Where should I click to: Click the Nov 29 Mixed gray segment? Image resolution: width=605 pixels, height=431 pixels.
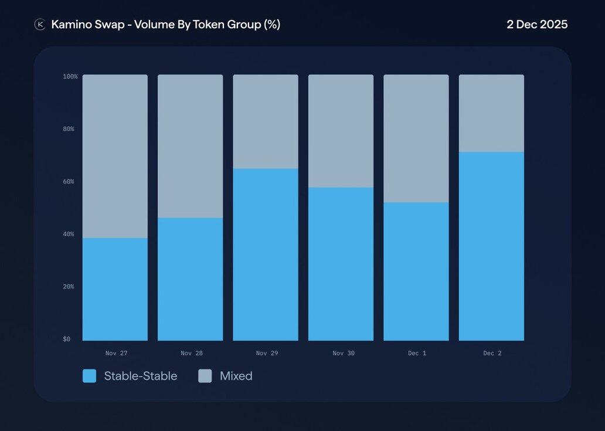coord(266,121)
